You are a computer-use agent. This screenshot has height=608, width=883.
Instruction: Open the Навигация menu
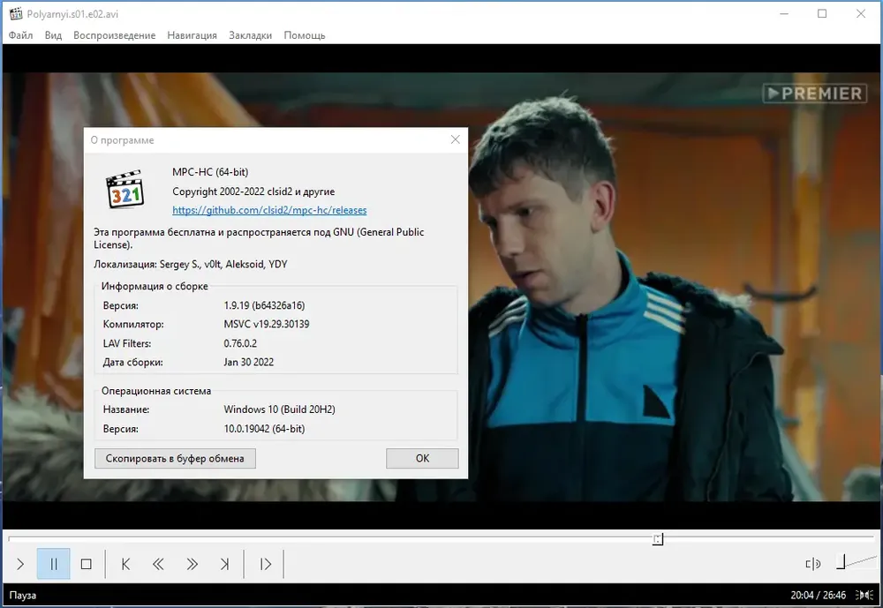pos(192,35)
